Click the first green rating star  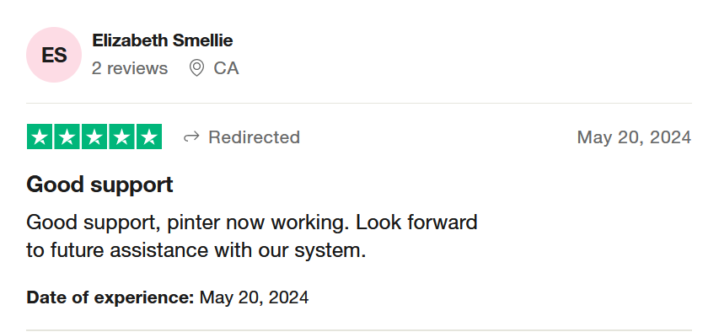point(40,137)
